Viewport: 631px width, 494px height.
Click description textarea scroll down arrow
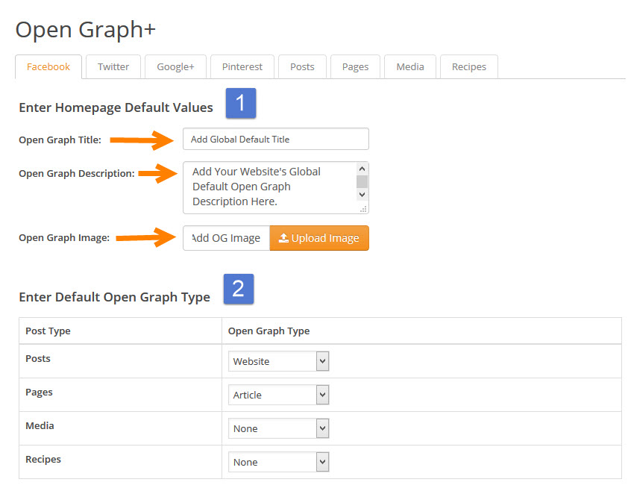click(x=362, y=195)
